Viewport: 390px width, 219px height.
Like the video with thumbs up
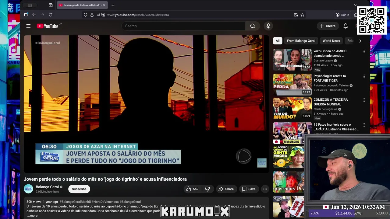click(x=192, y=189)
